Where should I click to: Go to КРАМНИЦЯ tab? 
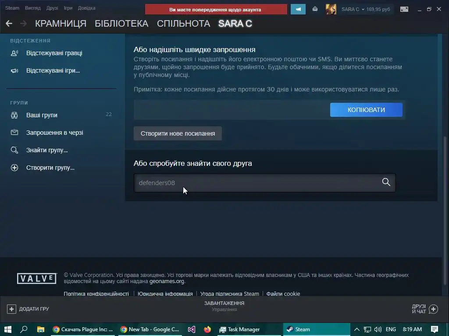[61, 24]
